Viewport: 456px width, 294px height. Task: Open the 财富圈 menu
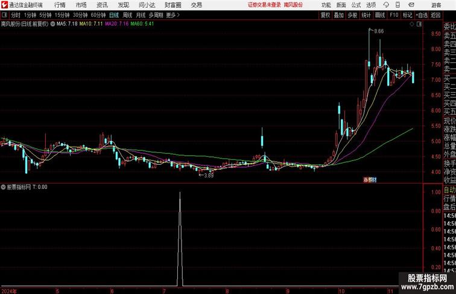(173, 5)
